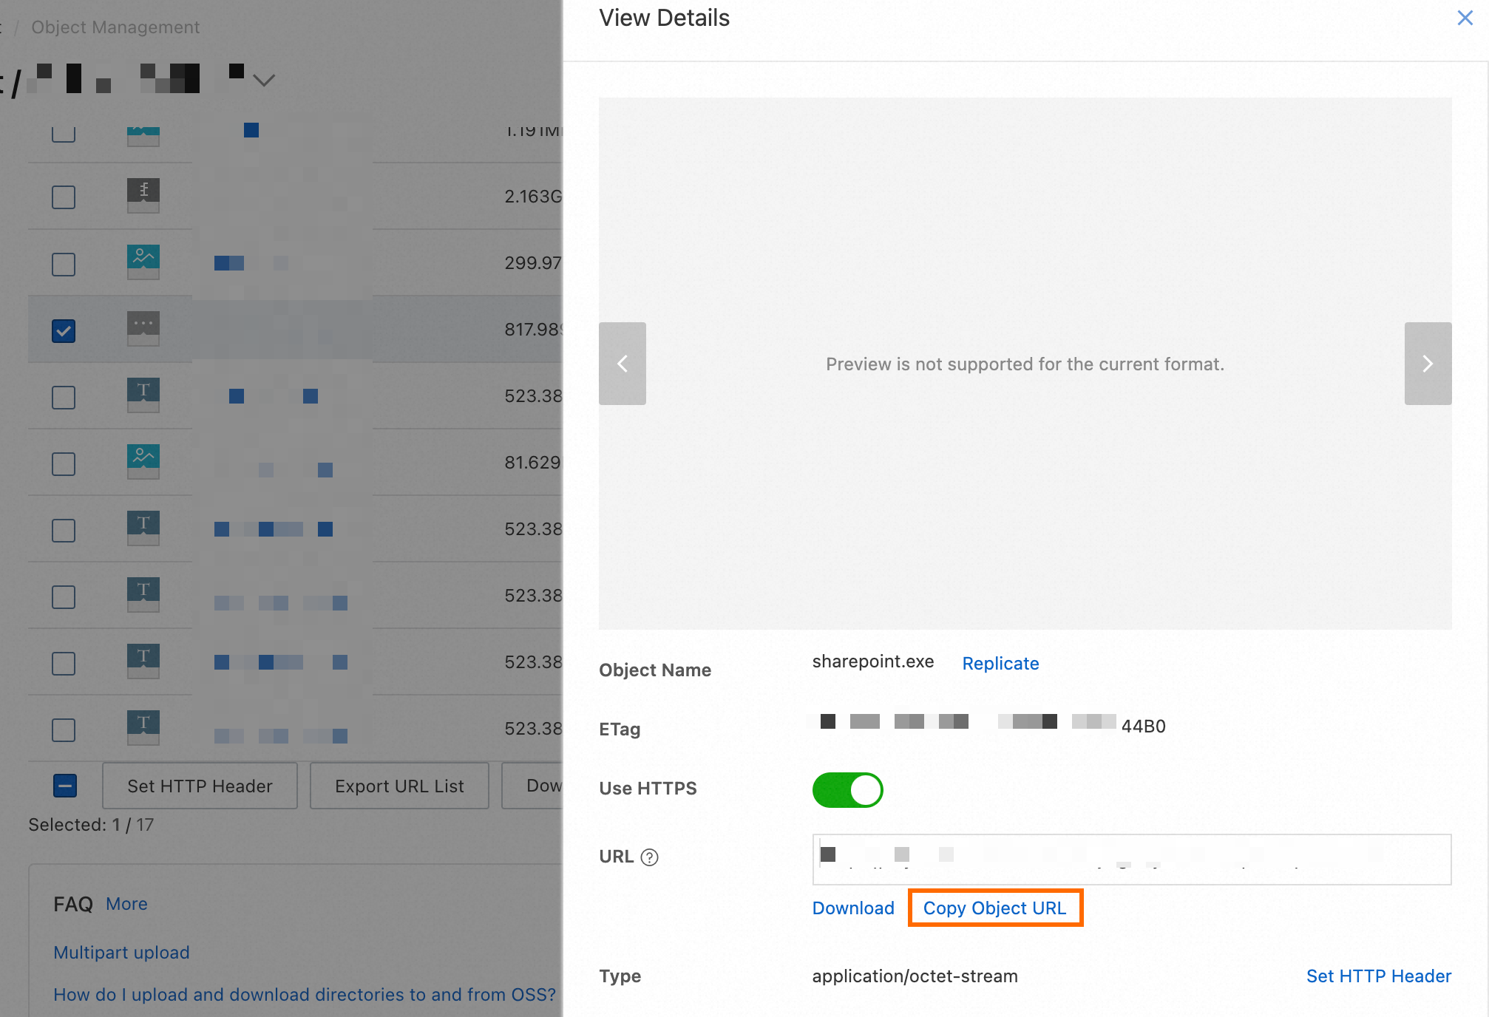Screen dimensions: 1489x1017
Task: Click the Replicate link next to sharepoint.exe
Action: (999, 664)
